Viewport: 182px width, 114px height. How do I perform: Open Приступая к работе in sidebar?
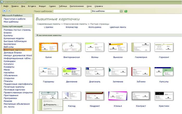click(15, 19)
